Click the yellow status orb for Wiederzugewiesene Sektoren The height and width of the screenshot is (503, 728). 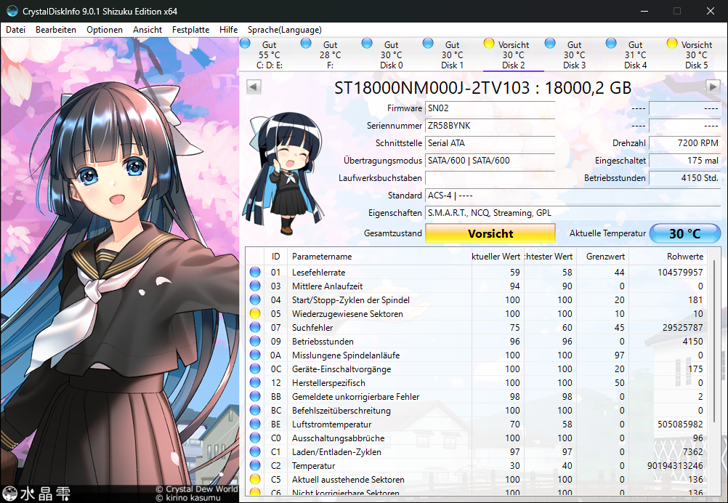tap(255, 313)
